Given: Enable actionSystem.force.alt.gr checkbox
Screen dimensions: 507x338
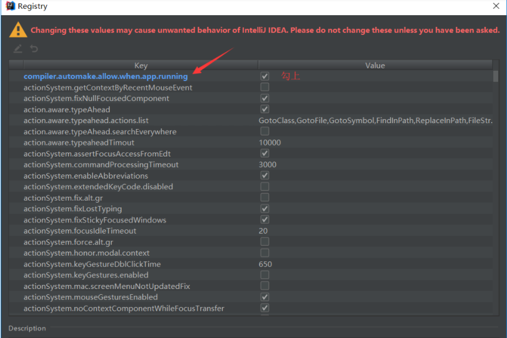Looking at the screenshot, I should [x=265, y=242].
